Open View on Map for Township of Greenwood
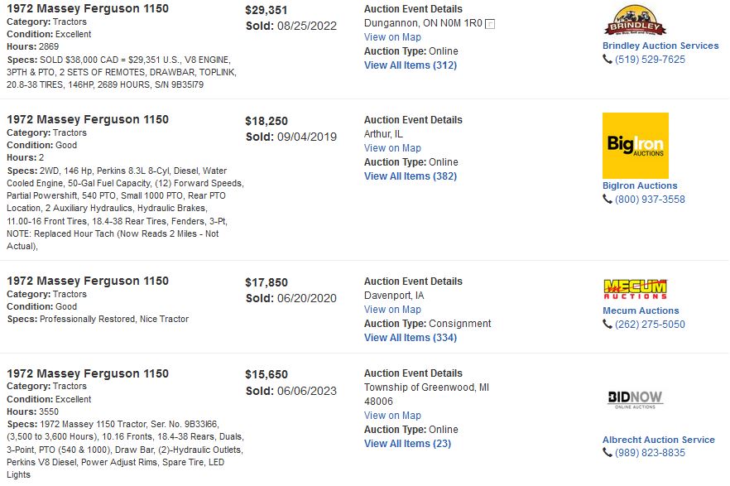This screenshot has height=486, width=730. coord(392,416)
